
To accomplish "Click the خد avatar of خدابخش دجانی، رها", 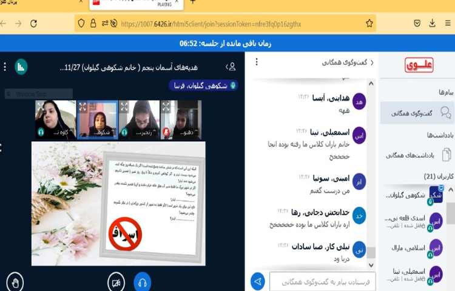I will (359, 216).
